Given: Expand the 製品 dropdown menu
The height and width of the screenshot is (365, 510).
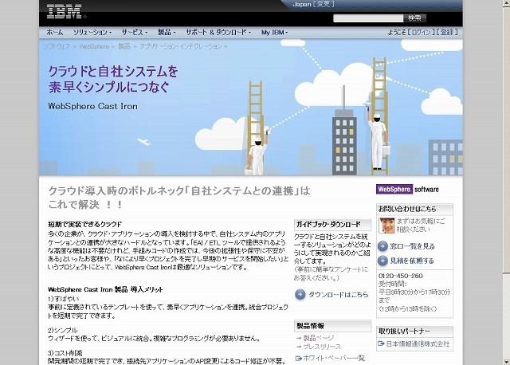Looking at the screenshot, I should coord(167,33).
